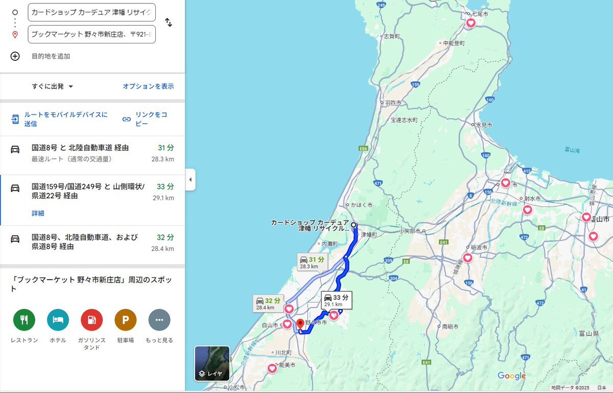
Task: Open the レイヤ layers thumbnail
Action: 212,363
